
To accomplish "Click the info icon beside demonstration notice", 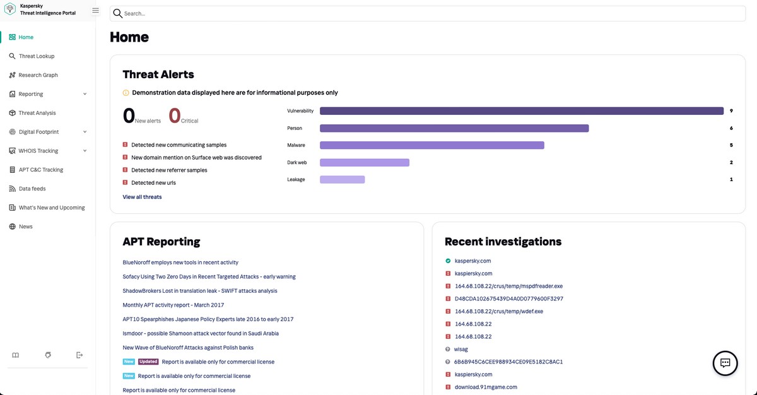I will click(126, 93).
